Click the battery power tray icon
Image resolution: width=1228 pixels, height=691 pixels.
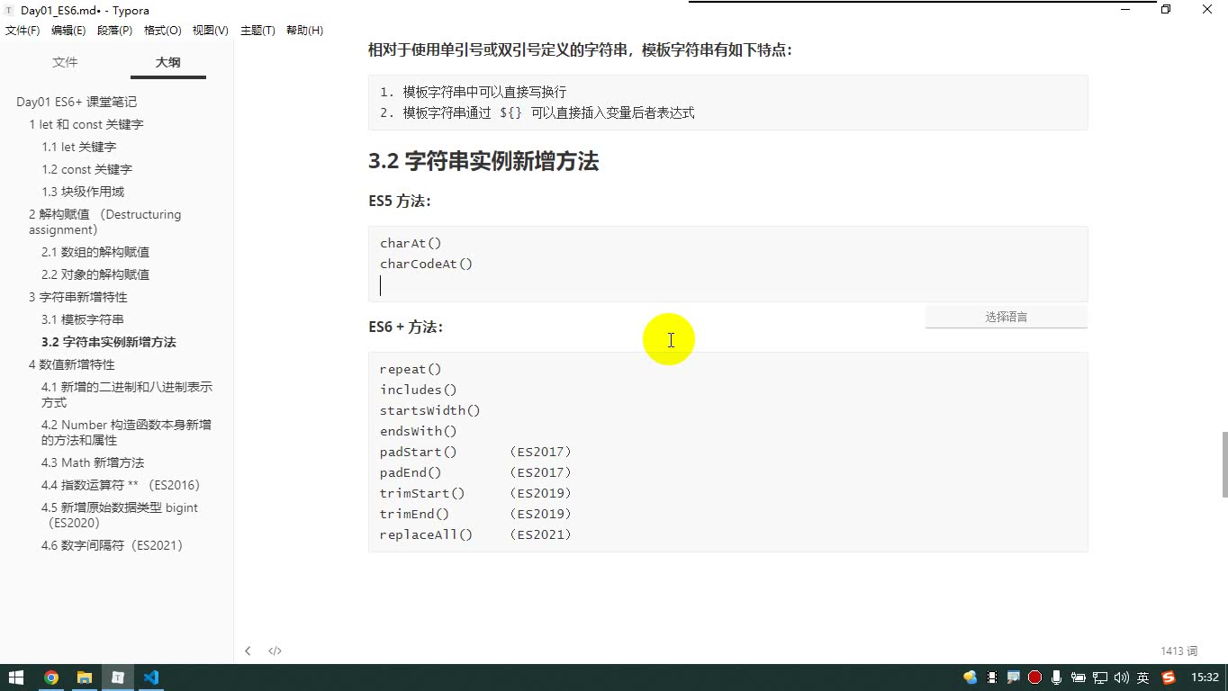point(1078,678)
